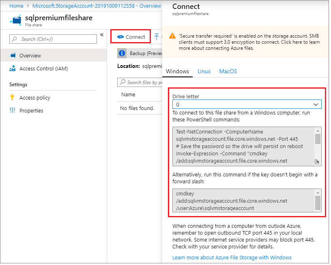The image size is (331, 265).
Task: Collapse the left navigation menu
Action: pos(102,35)
